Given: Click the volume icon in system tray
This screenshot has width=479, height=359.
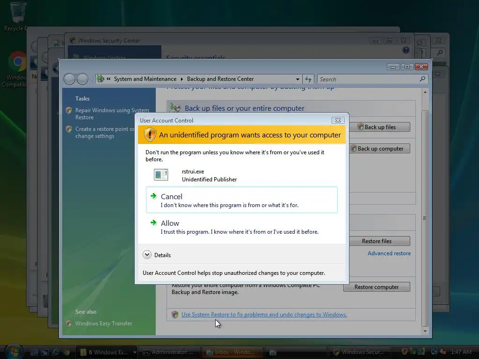Looking at the screenshot, I should click(443, 352).
